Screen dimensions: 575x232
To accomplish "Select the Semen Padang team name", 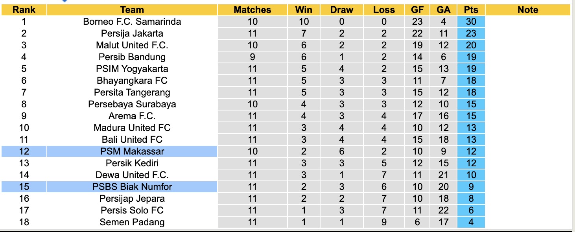I will (x=132, y=222).
